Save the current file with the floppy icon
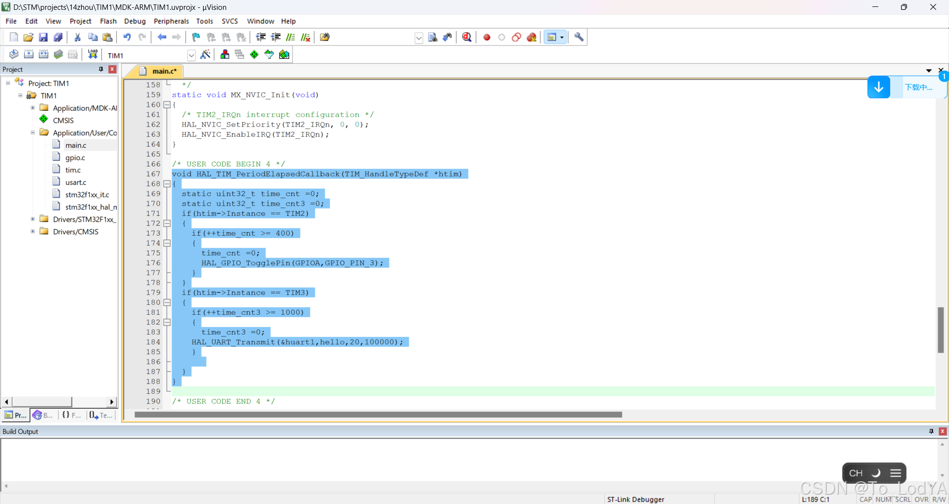Screen dimensions: 949x504 (x=43, y=37)
